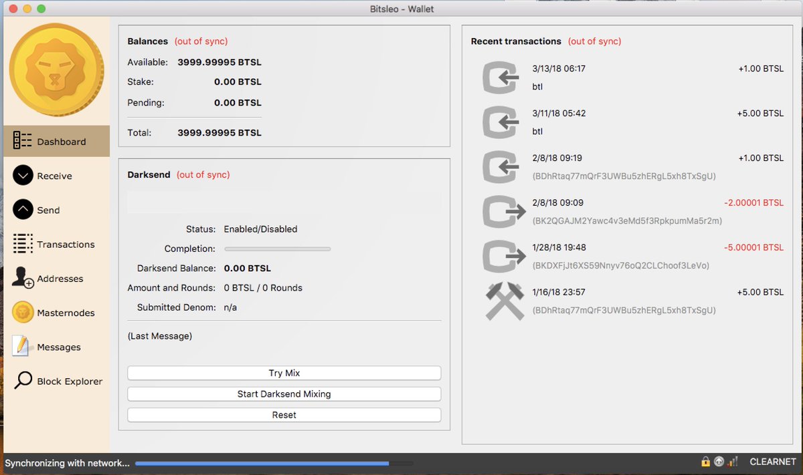Click the empty Darksend message field
This screenshot has width=803, height=475.
pyautogui.click(x=284, y=202)
